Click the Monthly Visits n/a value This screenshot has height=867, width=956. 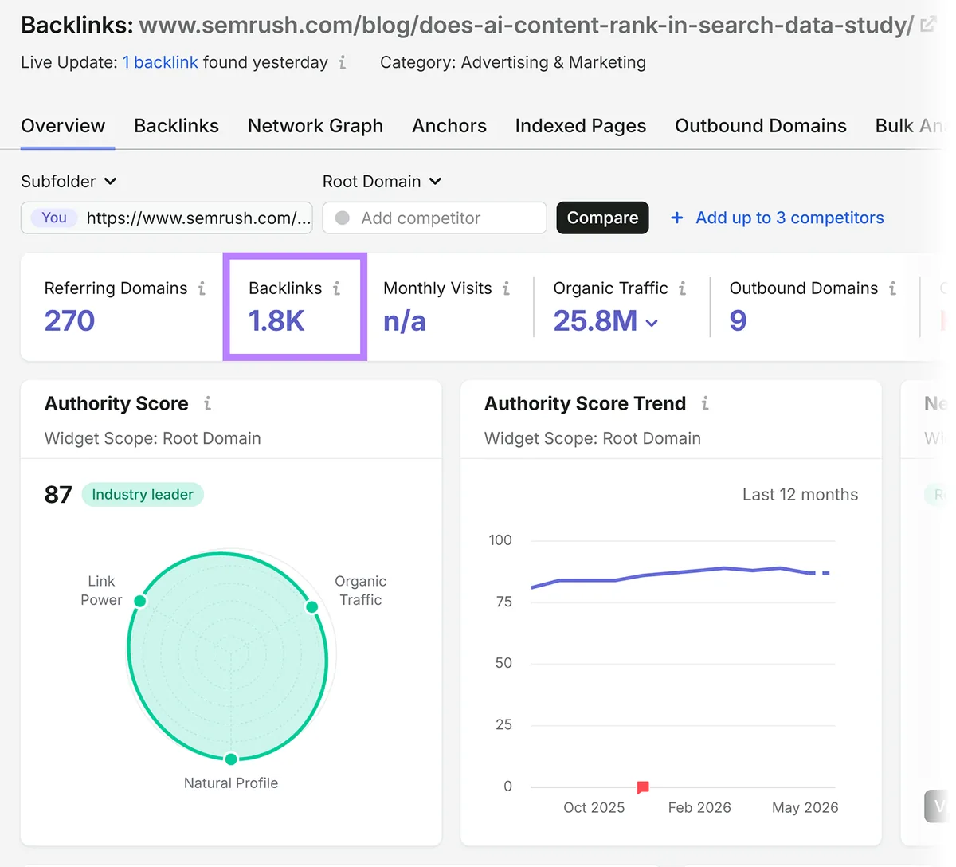pyautogui.click(x=405, y=321)
